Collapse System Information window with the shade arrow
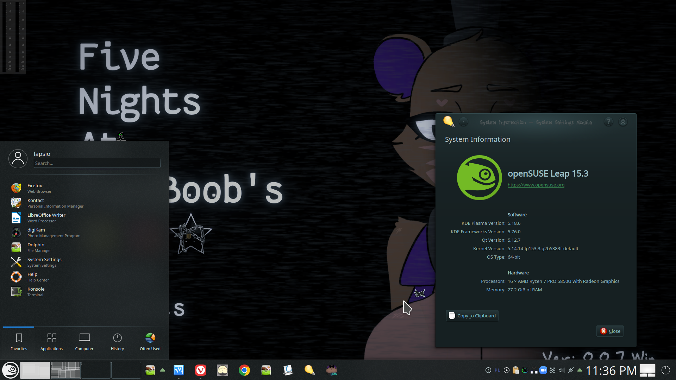676x380 pixels. (x=623, y=122)
